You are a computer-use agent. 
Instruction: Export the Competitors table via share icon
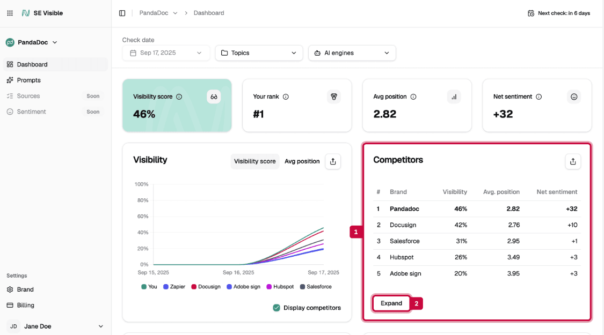click(x=573, y=161)
